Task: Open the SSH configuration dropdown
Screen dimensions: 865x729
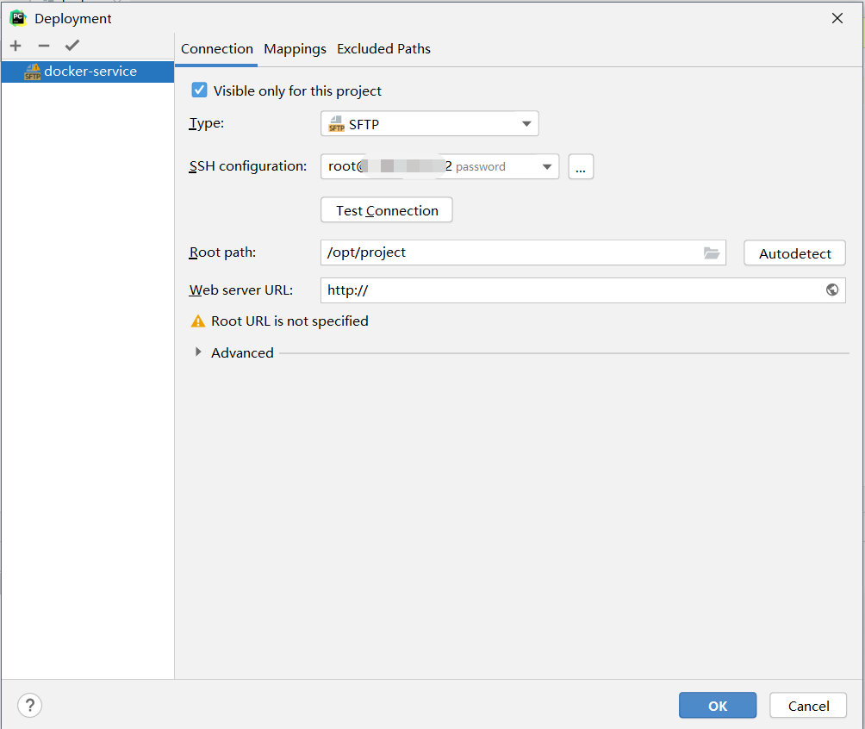Action: click(x=439, y=167)
